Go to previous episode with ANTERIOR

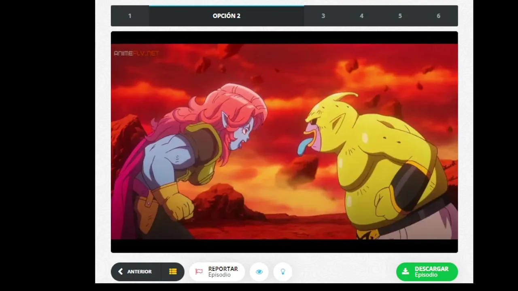(x=136, y=272)
